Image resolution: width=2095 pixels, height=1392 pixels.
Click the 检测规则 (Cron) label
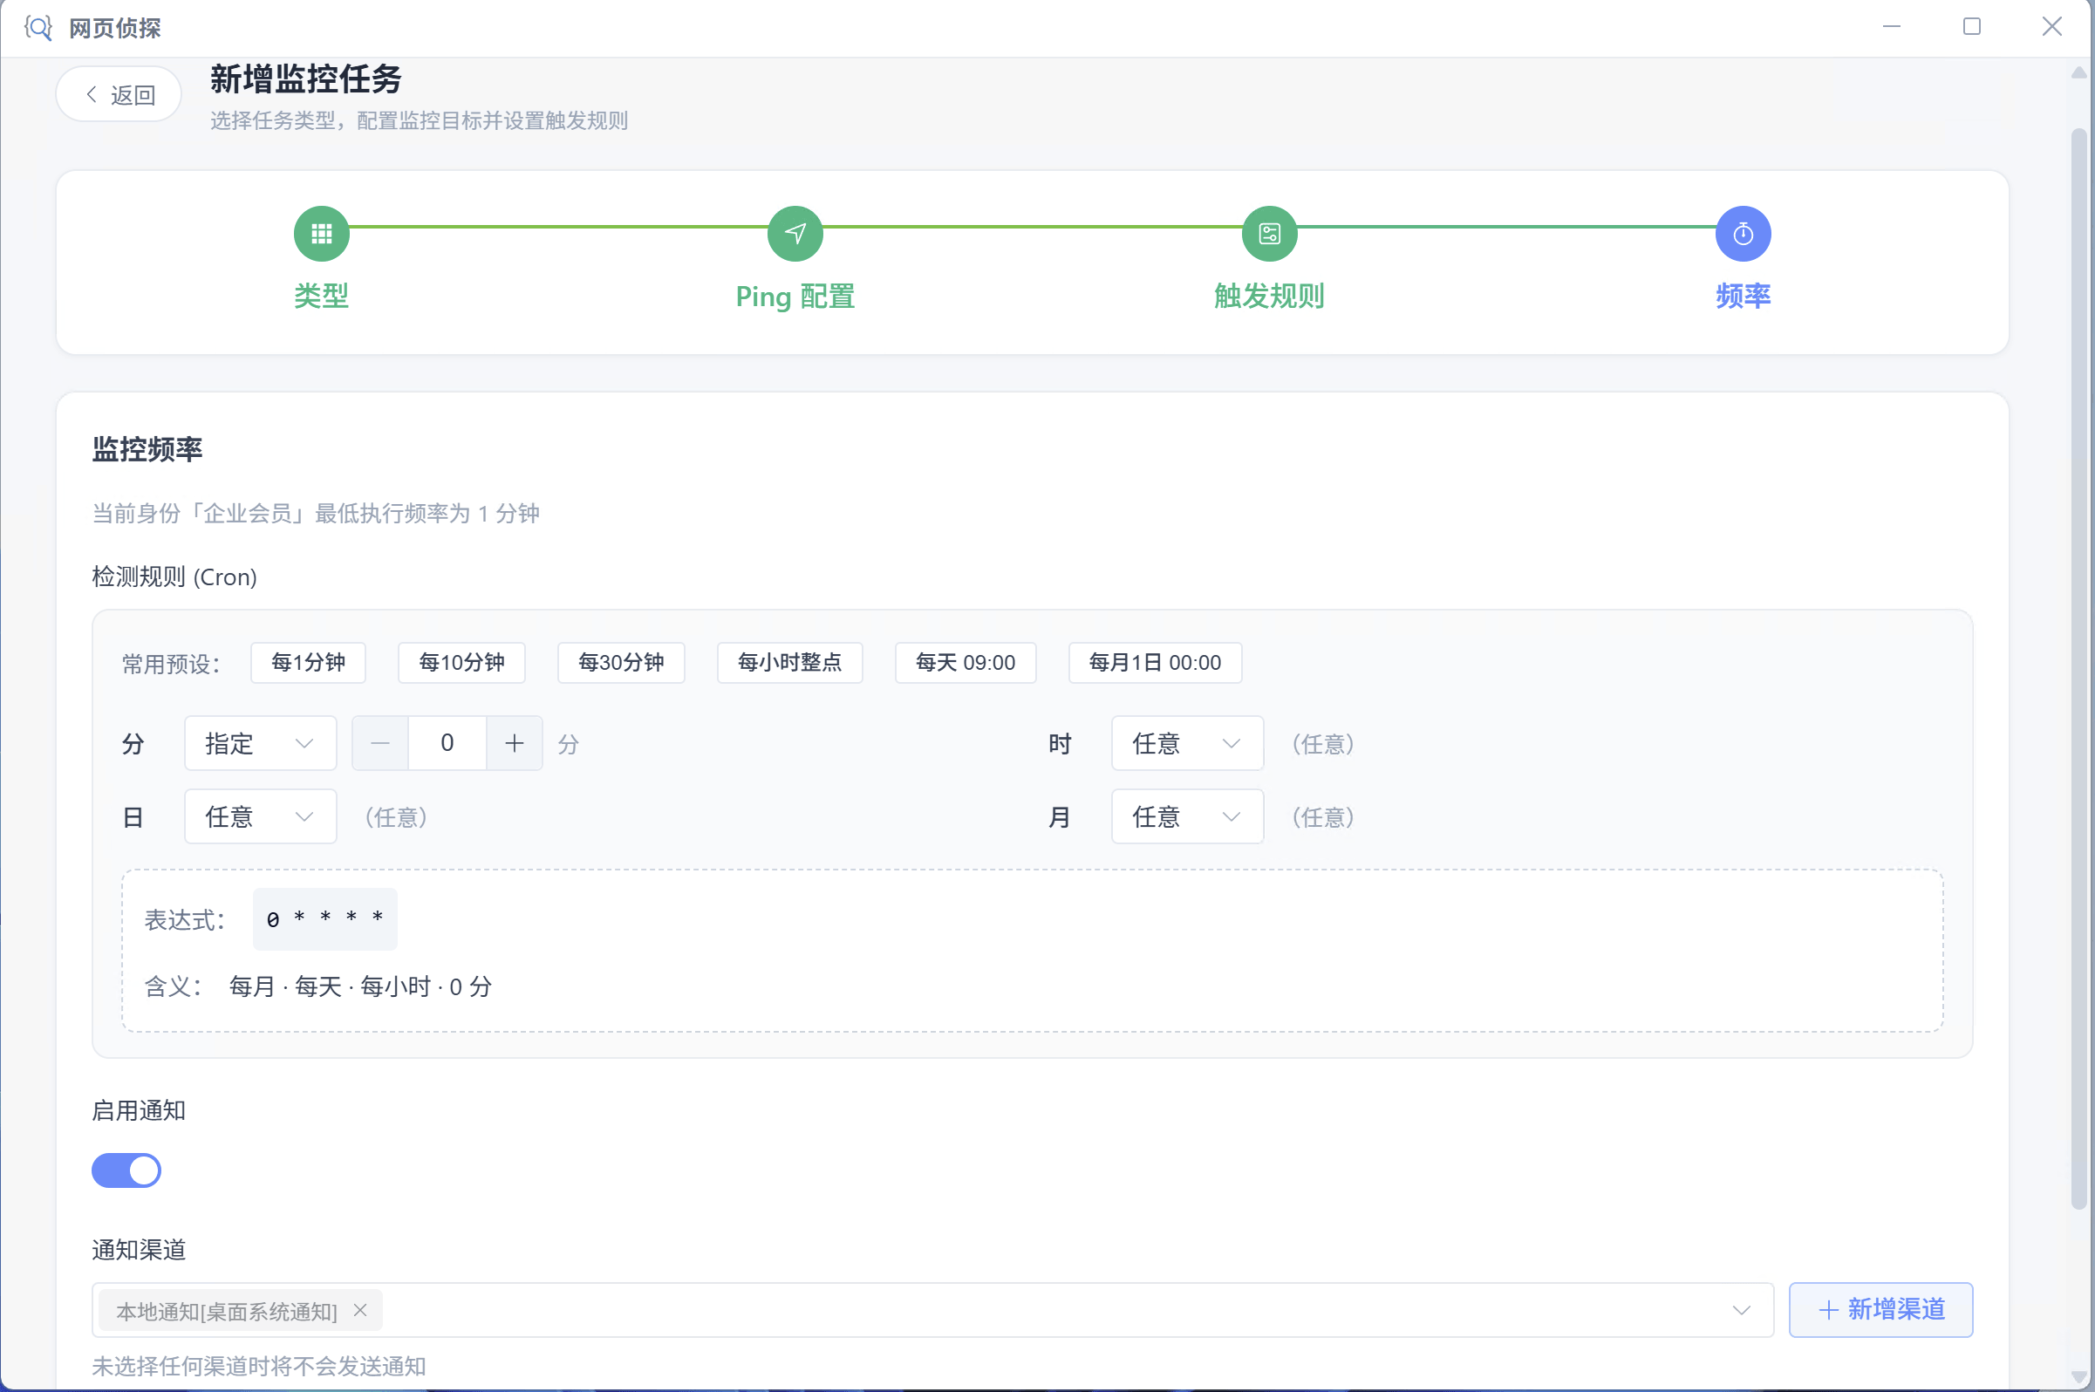click(x=175, y=577)
